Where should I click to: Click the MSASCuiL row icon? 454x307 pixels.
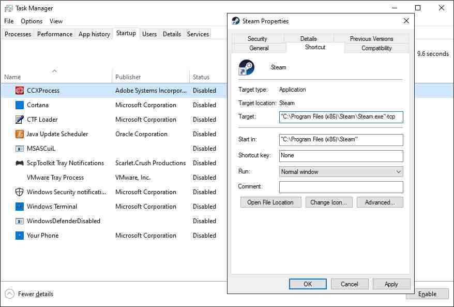point(20,149)
